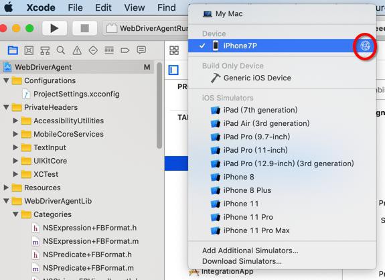Image resolution: width=385 pixels, height=280 pixels.
Task: Show the Issue navigator
Action: pos(77,51)
